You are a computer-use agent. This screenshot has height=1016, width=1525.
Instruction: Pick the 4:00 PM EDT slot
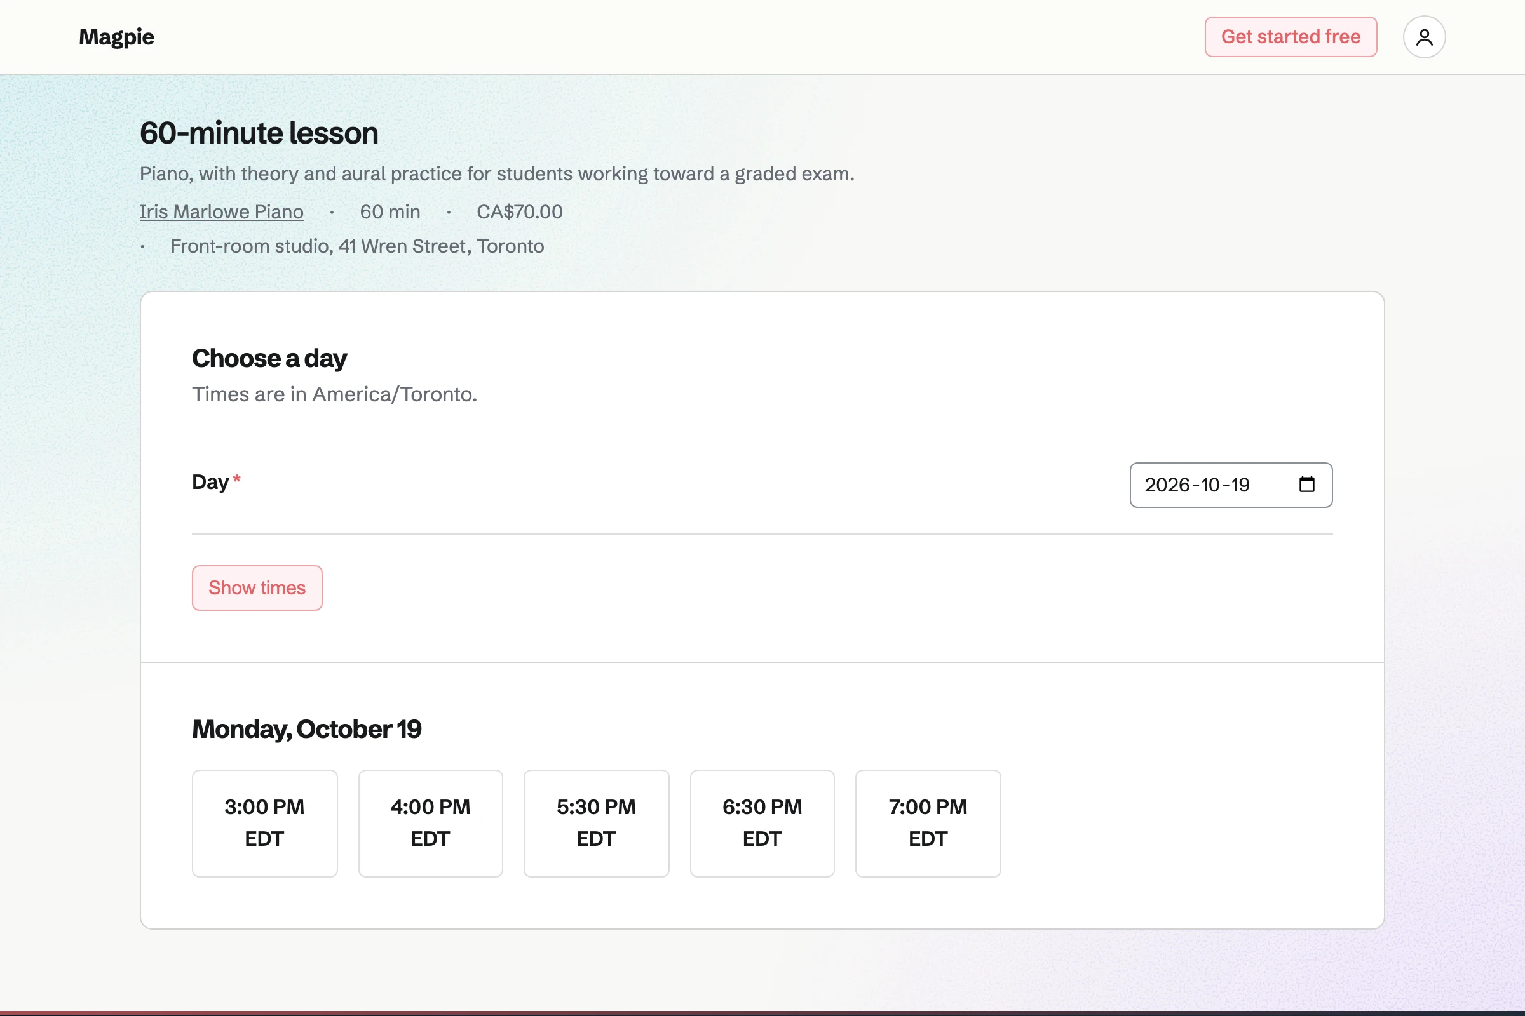click(431, 823)
